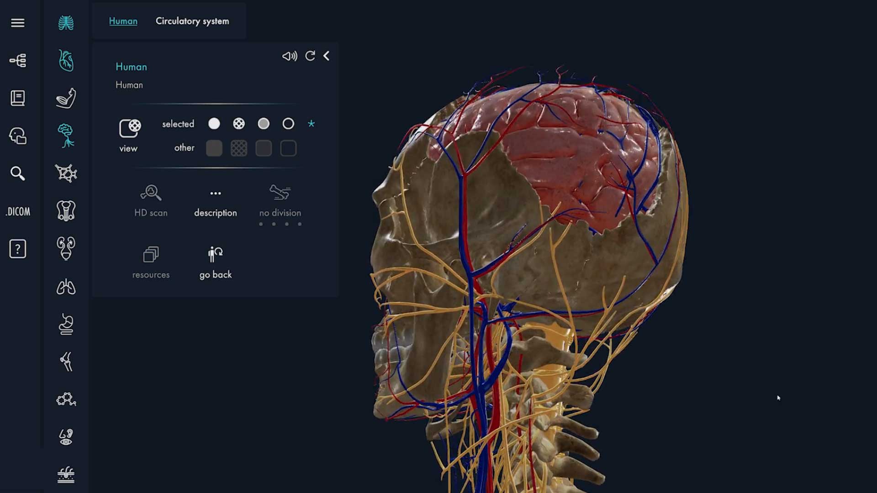Set other structures to checkered transparency
Image resolution: width=877 pixels, height=493 pixels.
[x=239, y=148]
